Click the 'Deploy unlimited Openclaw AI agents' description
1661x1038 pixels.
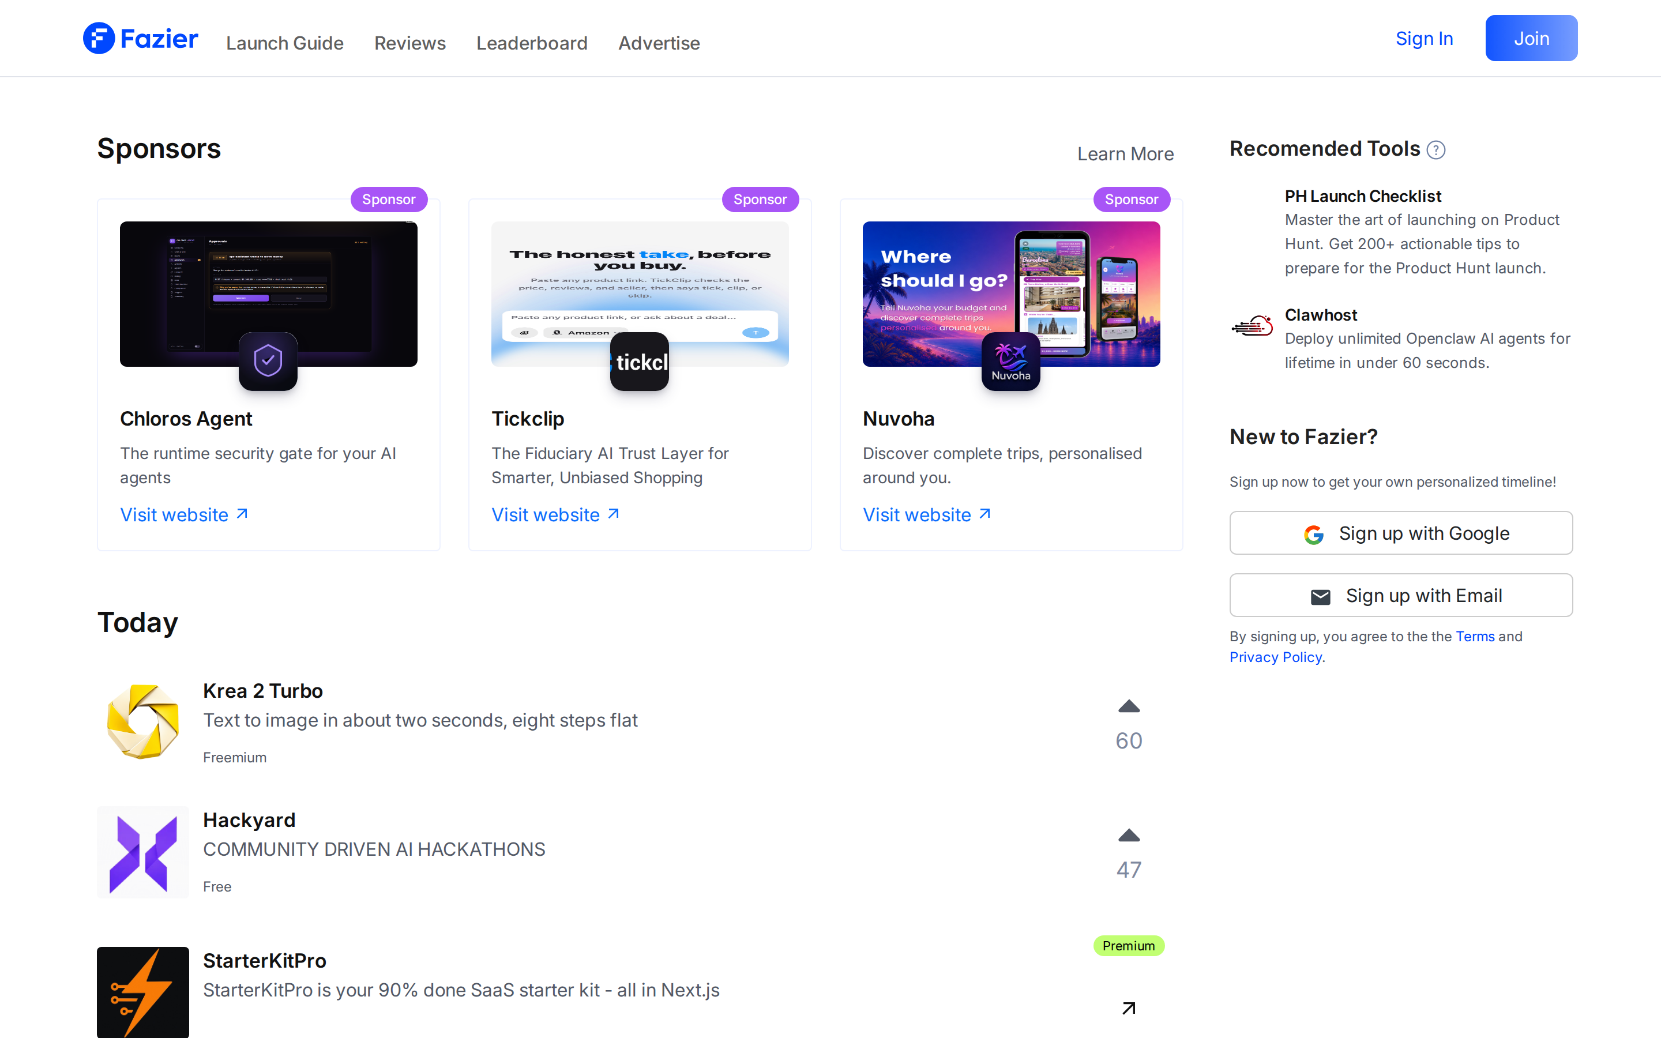(1427, 351)
